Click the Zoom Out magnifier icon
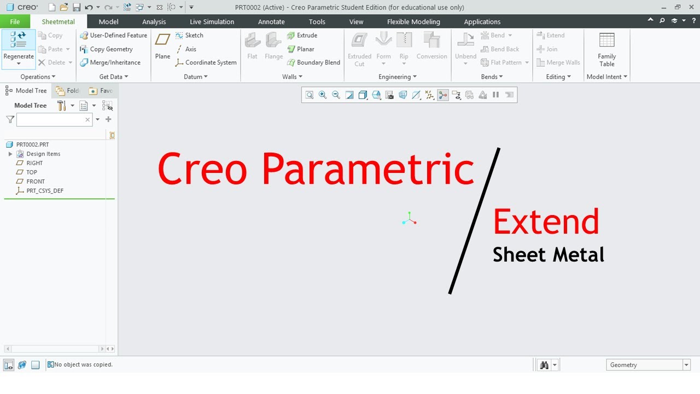This screenshot has width=700, height=394. [x=336, y=95]
